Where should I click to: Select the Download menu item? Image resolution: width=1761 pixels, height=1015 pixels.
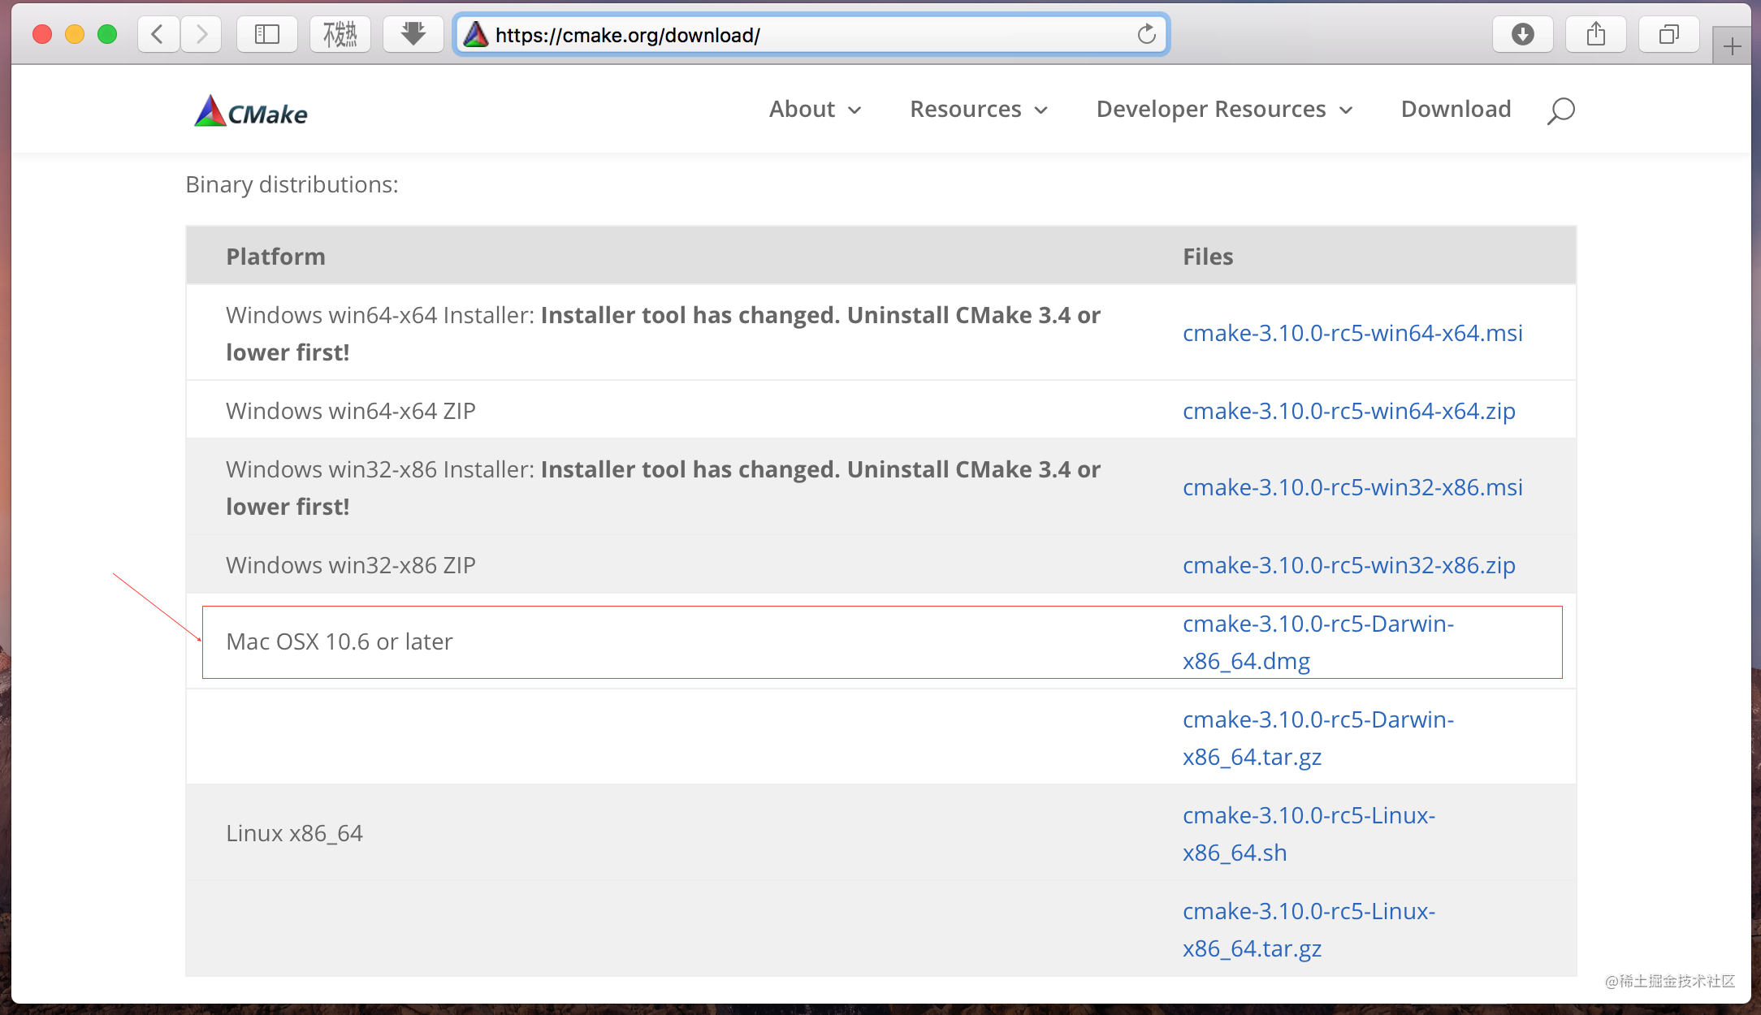(1455, 110)
